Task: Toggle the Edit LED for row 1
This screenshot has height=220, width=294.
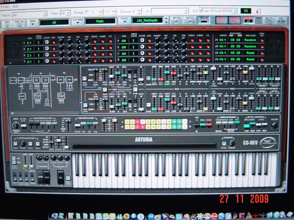Action: (53, 42)
